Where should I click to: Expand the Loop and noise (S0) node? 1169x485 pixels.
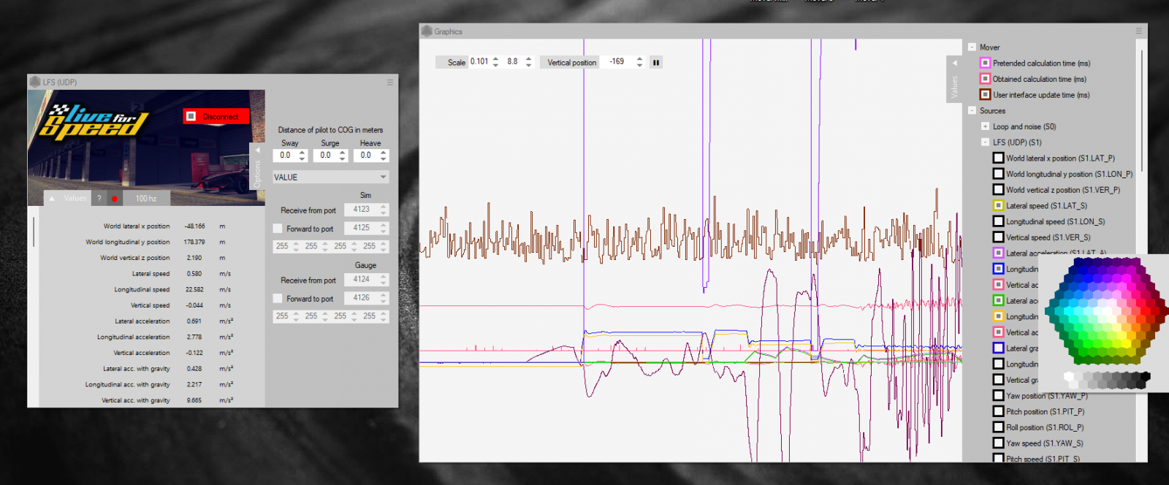pyautogui.click(x=985, y=127)
